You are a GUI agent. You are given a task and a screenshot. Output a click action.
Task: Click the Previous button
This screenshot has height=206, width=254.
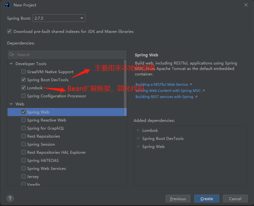coord(178,199)
